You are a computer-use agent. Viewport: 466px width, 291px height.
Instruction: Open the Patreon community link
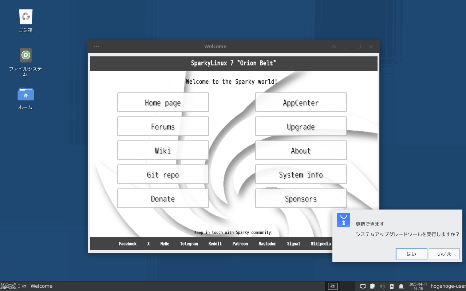[240, 244]
